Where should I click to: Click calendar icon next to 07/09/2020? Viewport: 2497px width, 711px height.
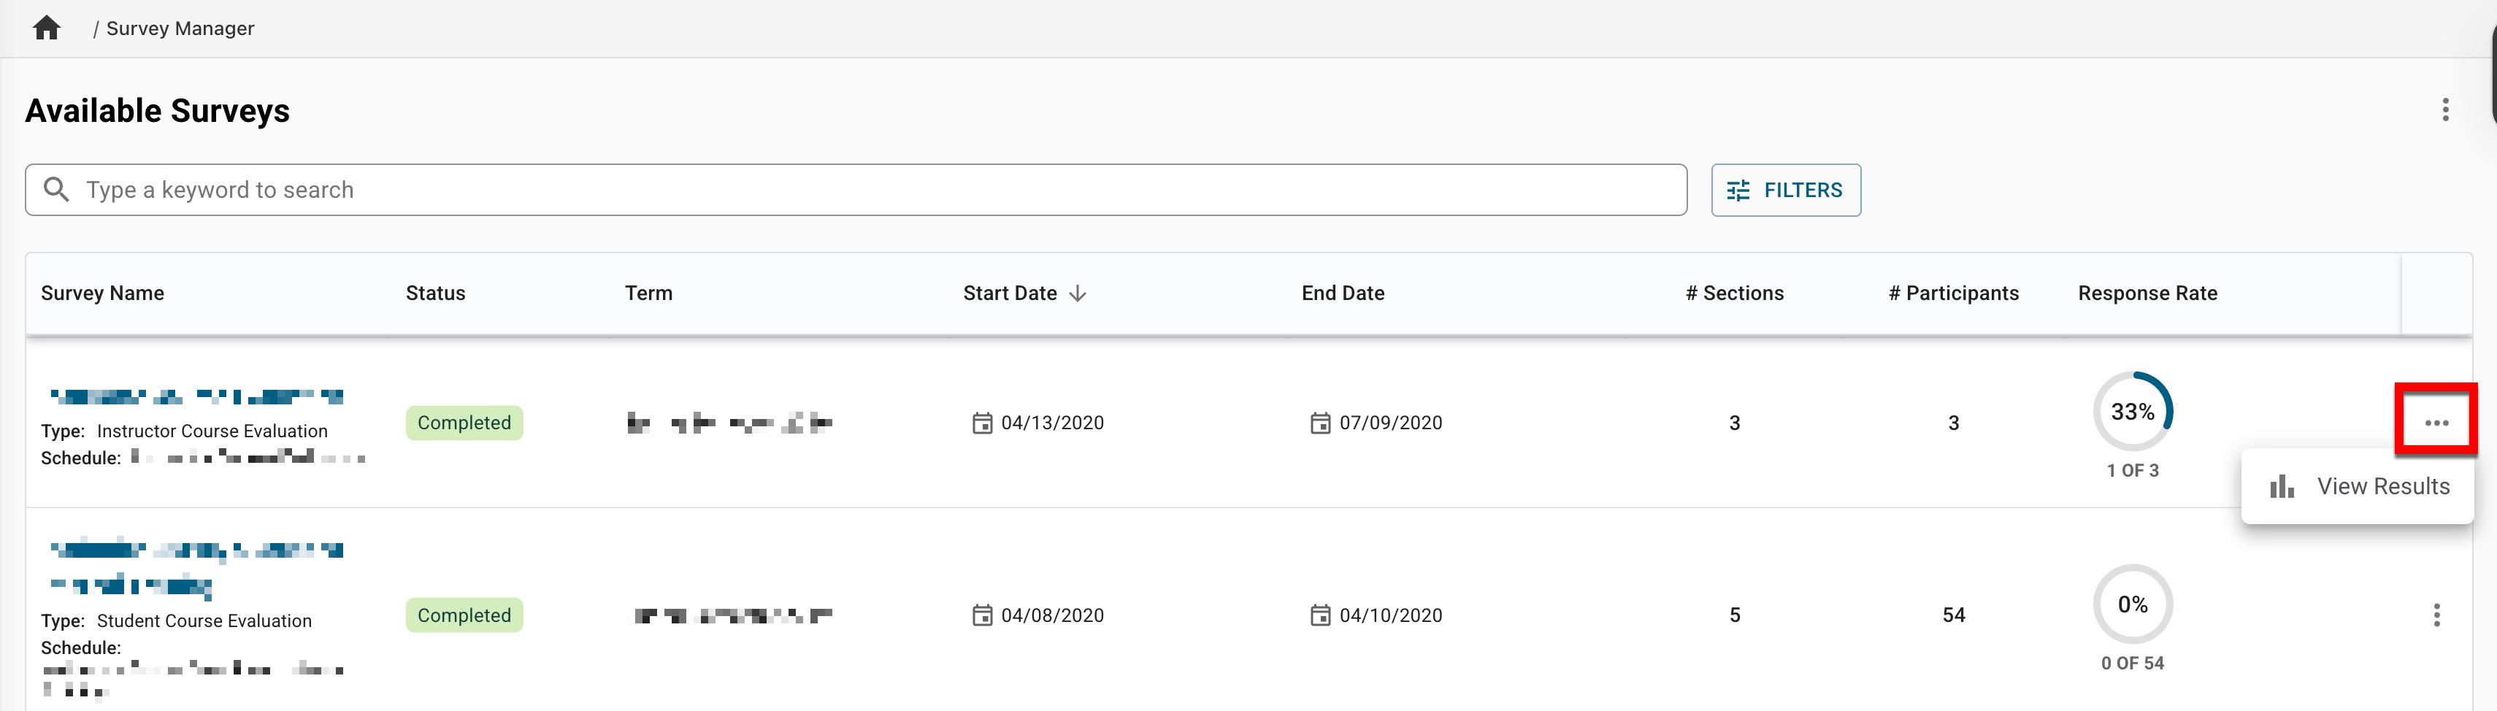[1320, 423]
